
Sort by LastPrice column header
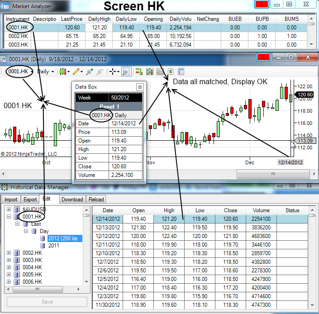(72, 19)
